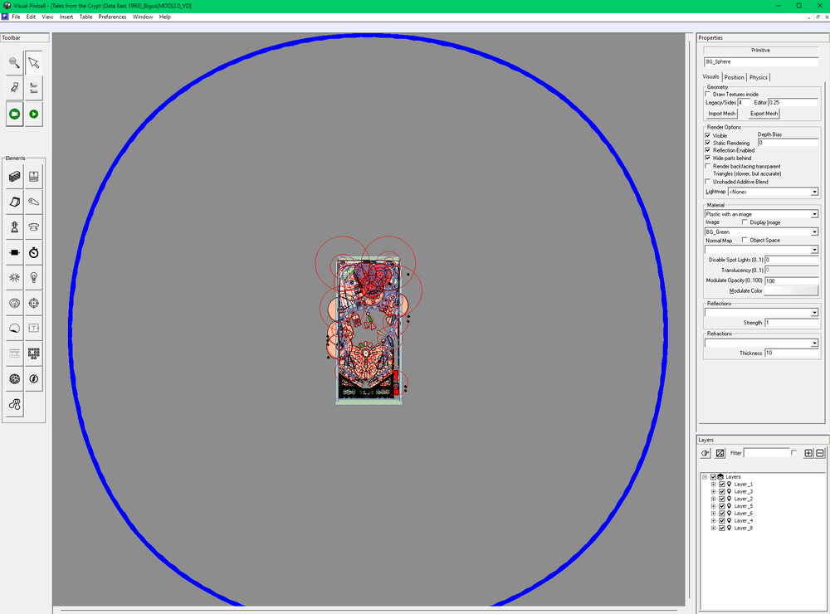The width and height of the screenshot is (830, 614).
Task: Insert a Trigger element
Action: click(14, 277)
